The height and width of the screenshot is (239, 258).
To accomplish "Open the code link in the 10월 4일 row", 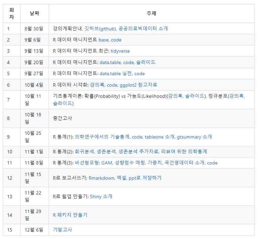I will coord(112,85).
